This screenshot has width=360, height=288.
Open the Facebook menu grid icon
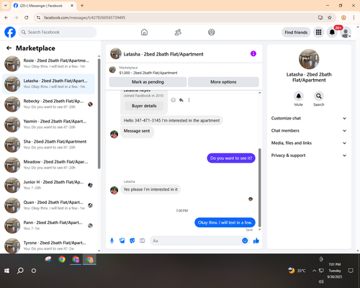tap(318, 32)
